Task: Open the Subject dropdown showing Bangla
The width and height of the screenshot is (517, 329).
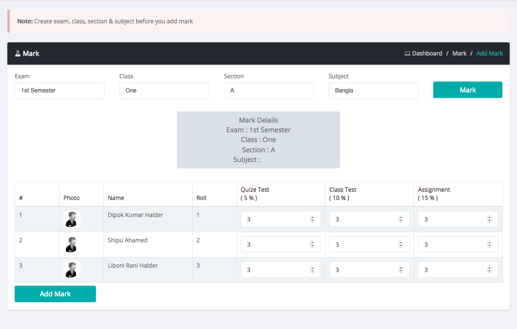Action: (x=373, y=91)
